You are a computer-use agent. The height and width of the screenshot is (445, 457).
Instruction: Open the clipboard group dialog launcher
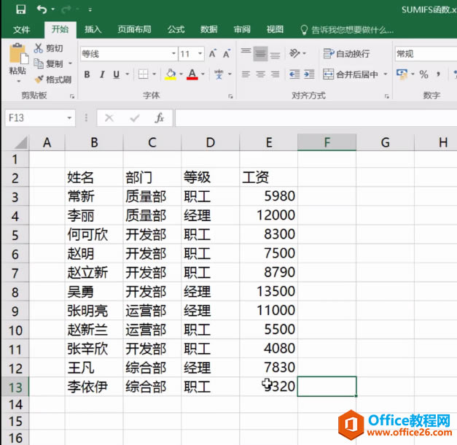(x=72, y=96)
